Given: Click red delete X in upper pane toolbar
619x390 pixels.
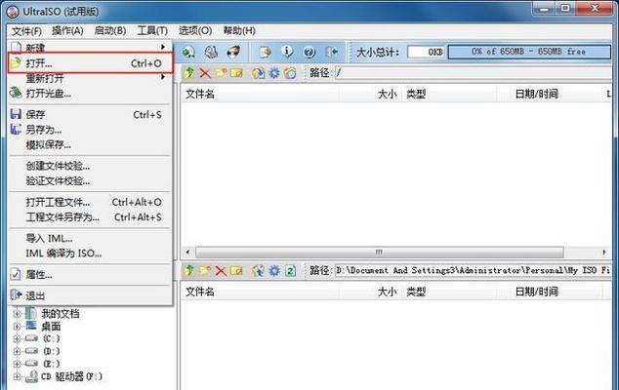Looking at the screenshot, I should [205, 73].
